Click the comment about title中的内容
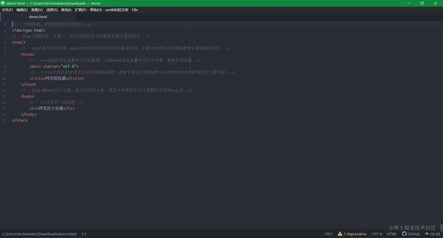The height and width of the screenshot is (238, 443). point(132,72)
